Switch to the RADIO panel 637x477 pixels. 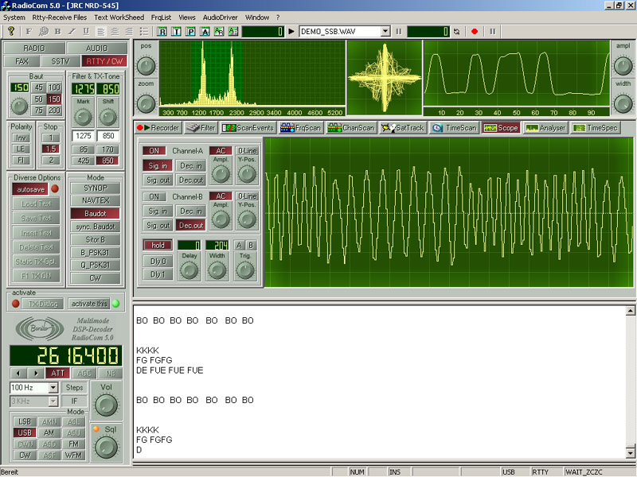(x=34, y=48)
